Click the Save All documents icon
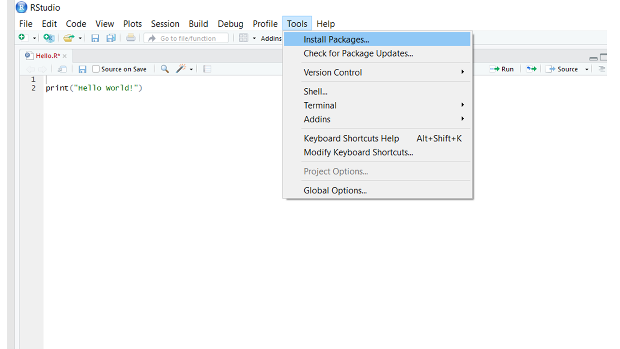 pyautogui.click(x=111, y=38)
